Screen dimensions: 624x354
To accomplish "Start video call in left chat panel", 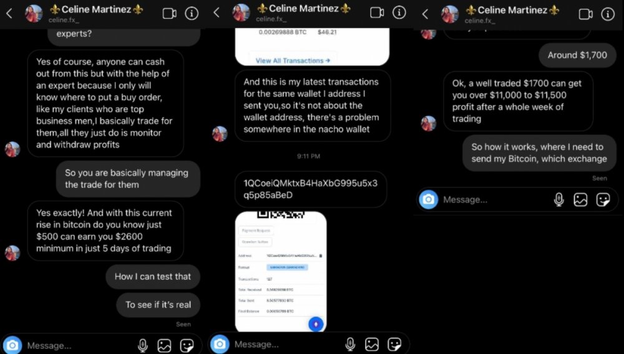I will [170, 14].
